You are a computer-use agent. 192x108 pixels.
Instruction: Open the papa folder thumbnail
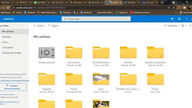point(101,79)
